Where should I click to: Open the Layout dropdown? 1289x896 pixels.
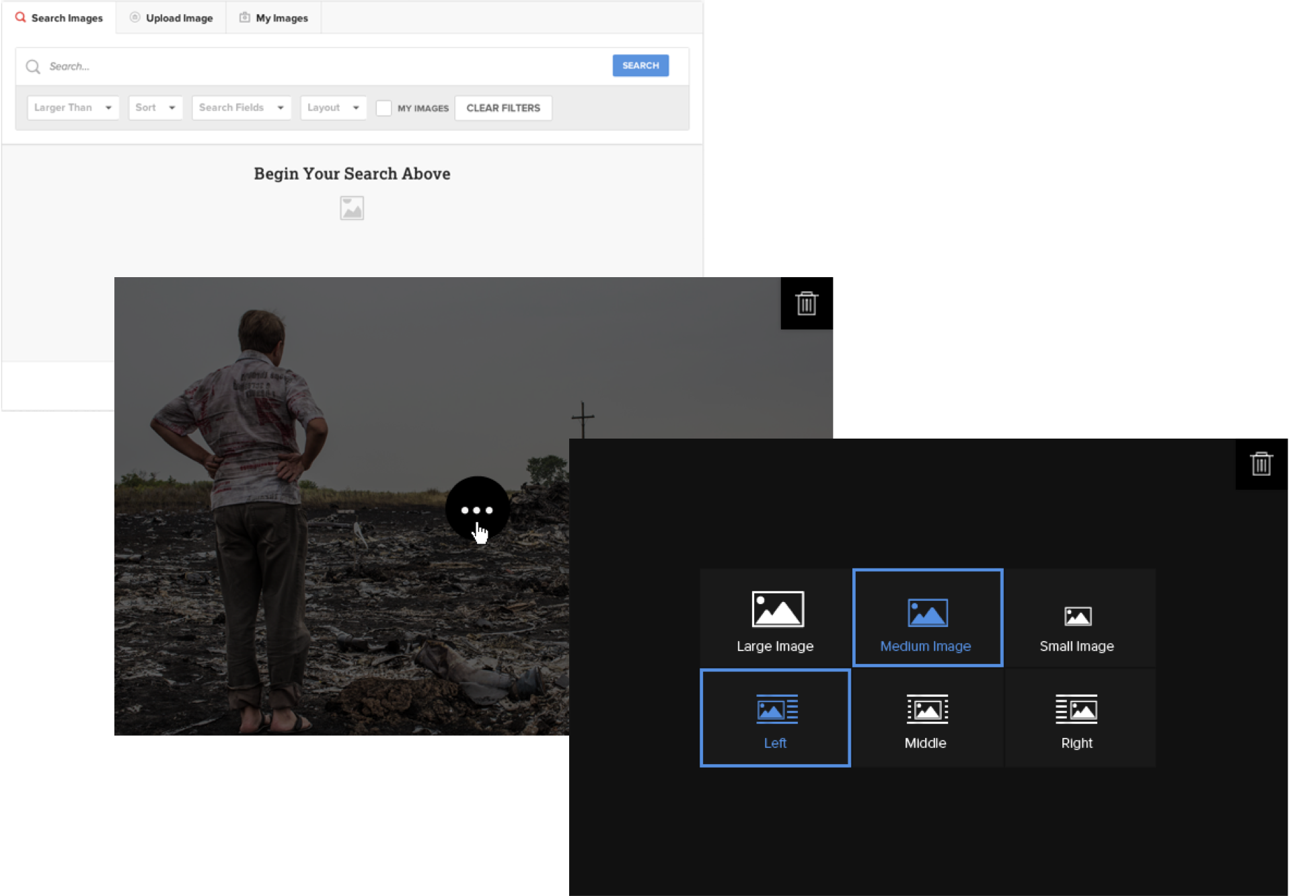point(333,108)
